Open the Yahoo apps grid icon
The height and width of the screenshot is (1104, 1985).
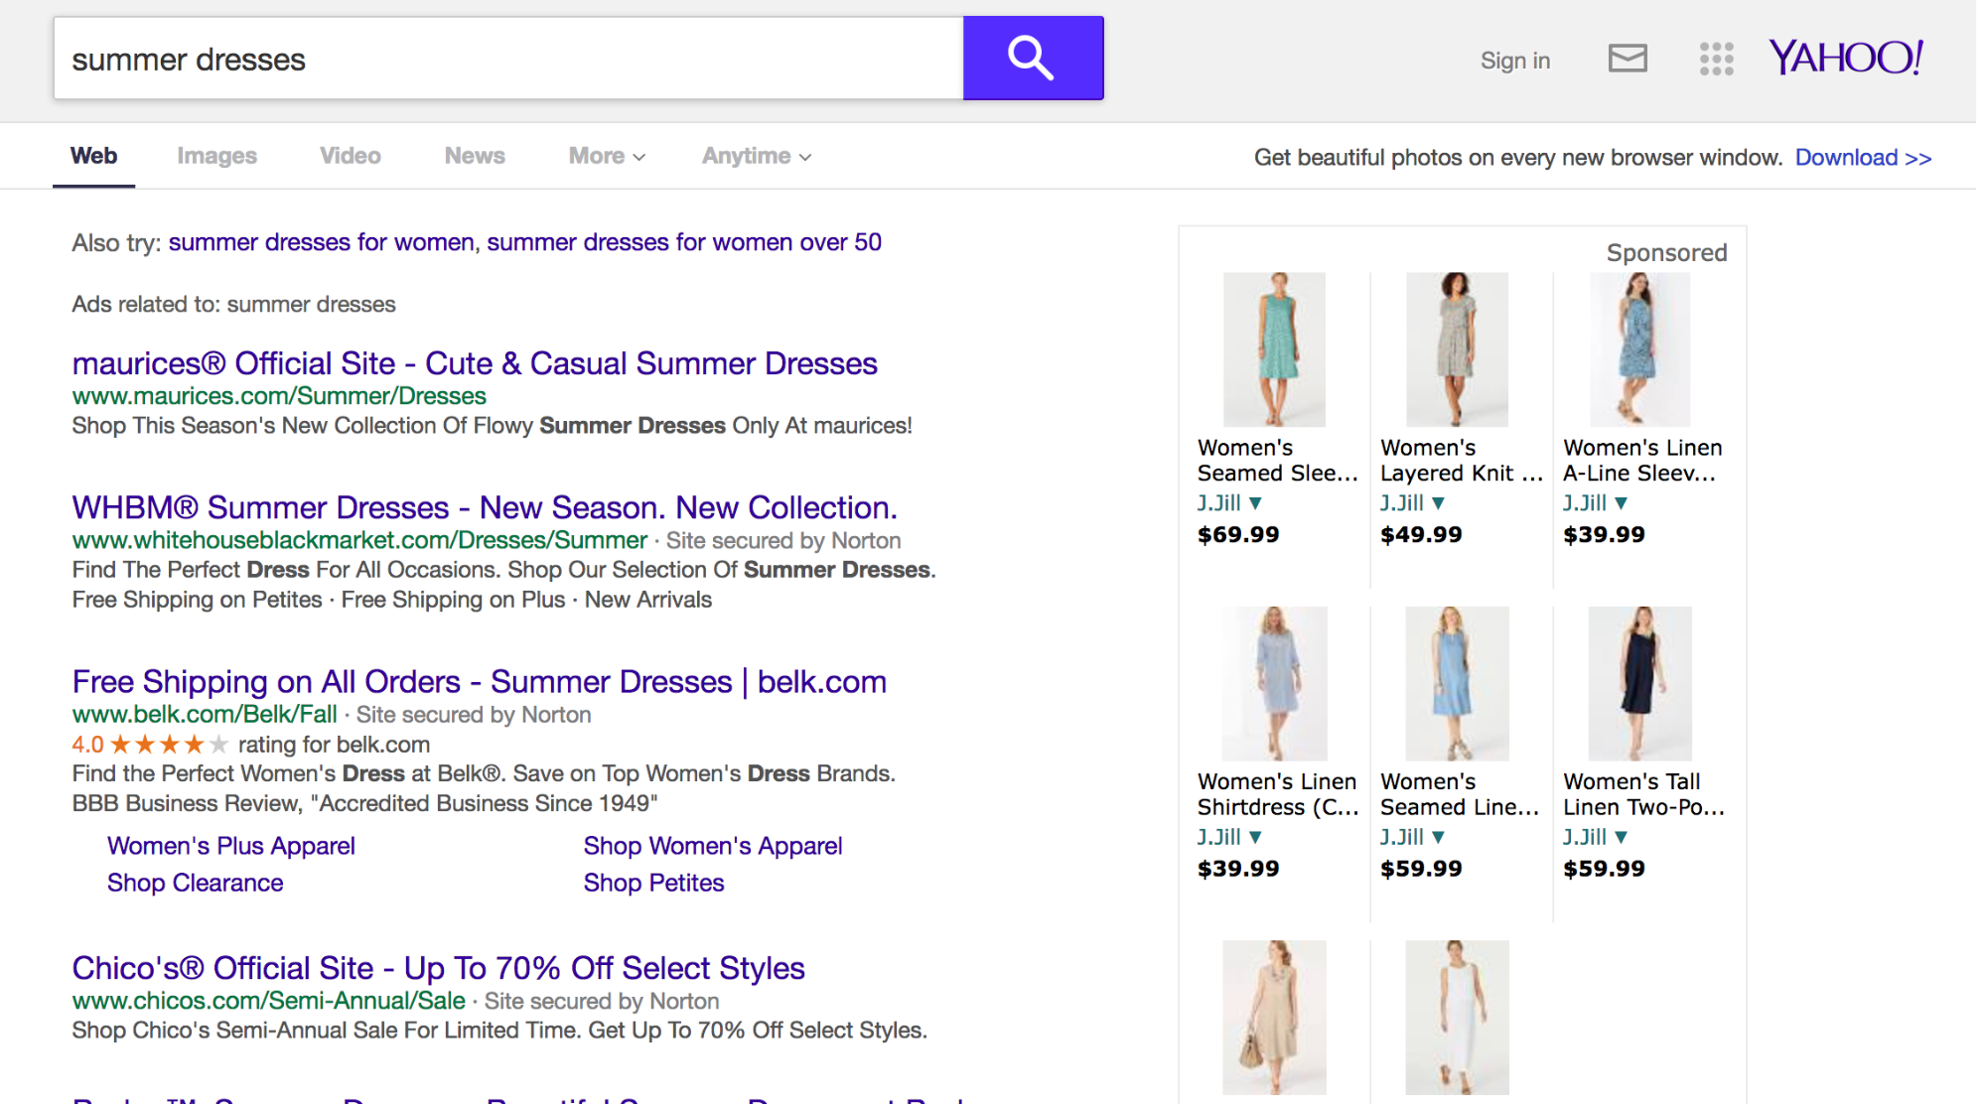pos(1715,59)
